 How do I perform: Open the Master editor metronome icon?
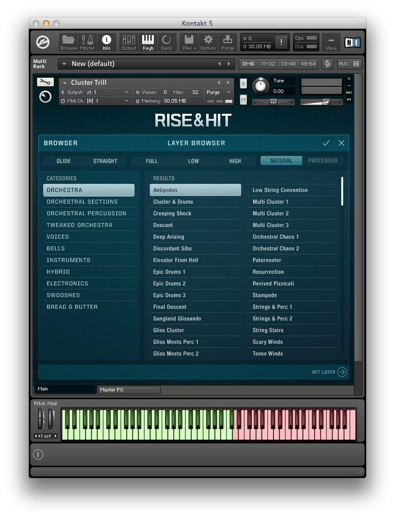click(87, 42)
